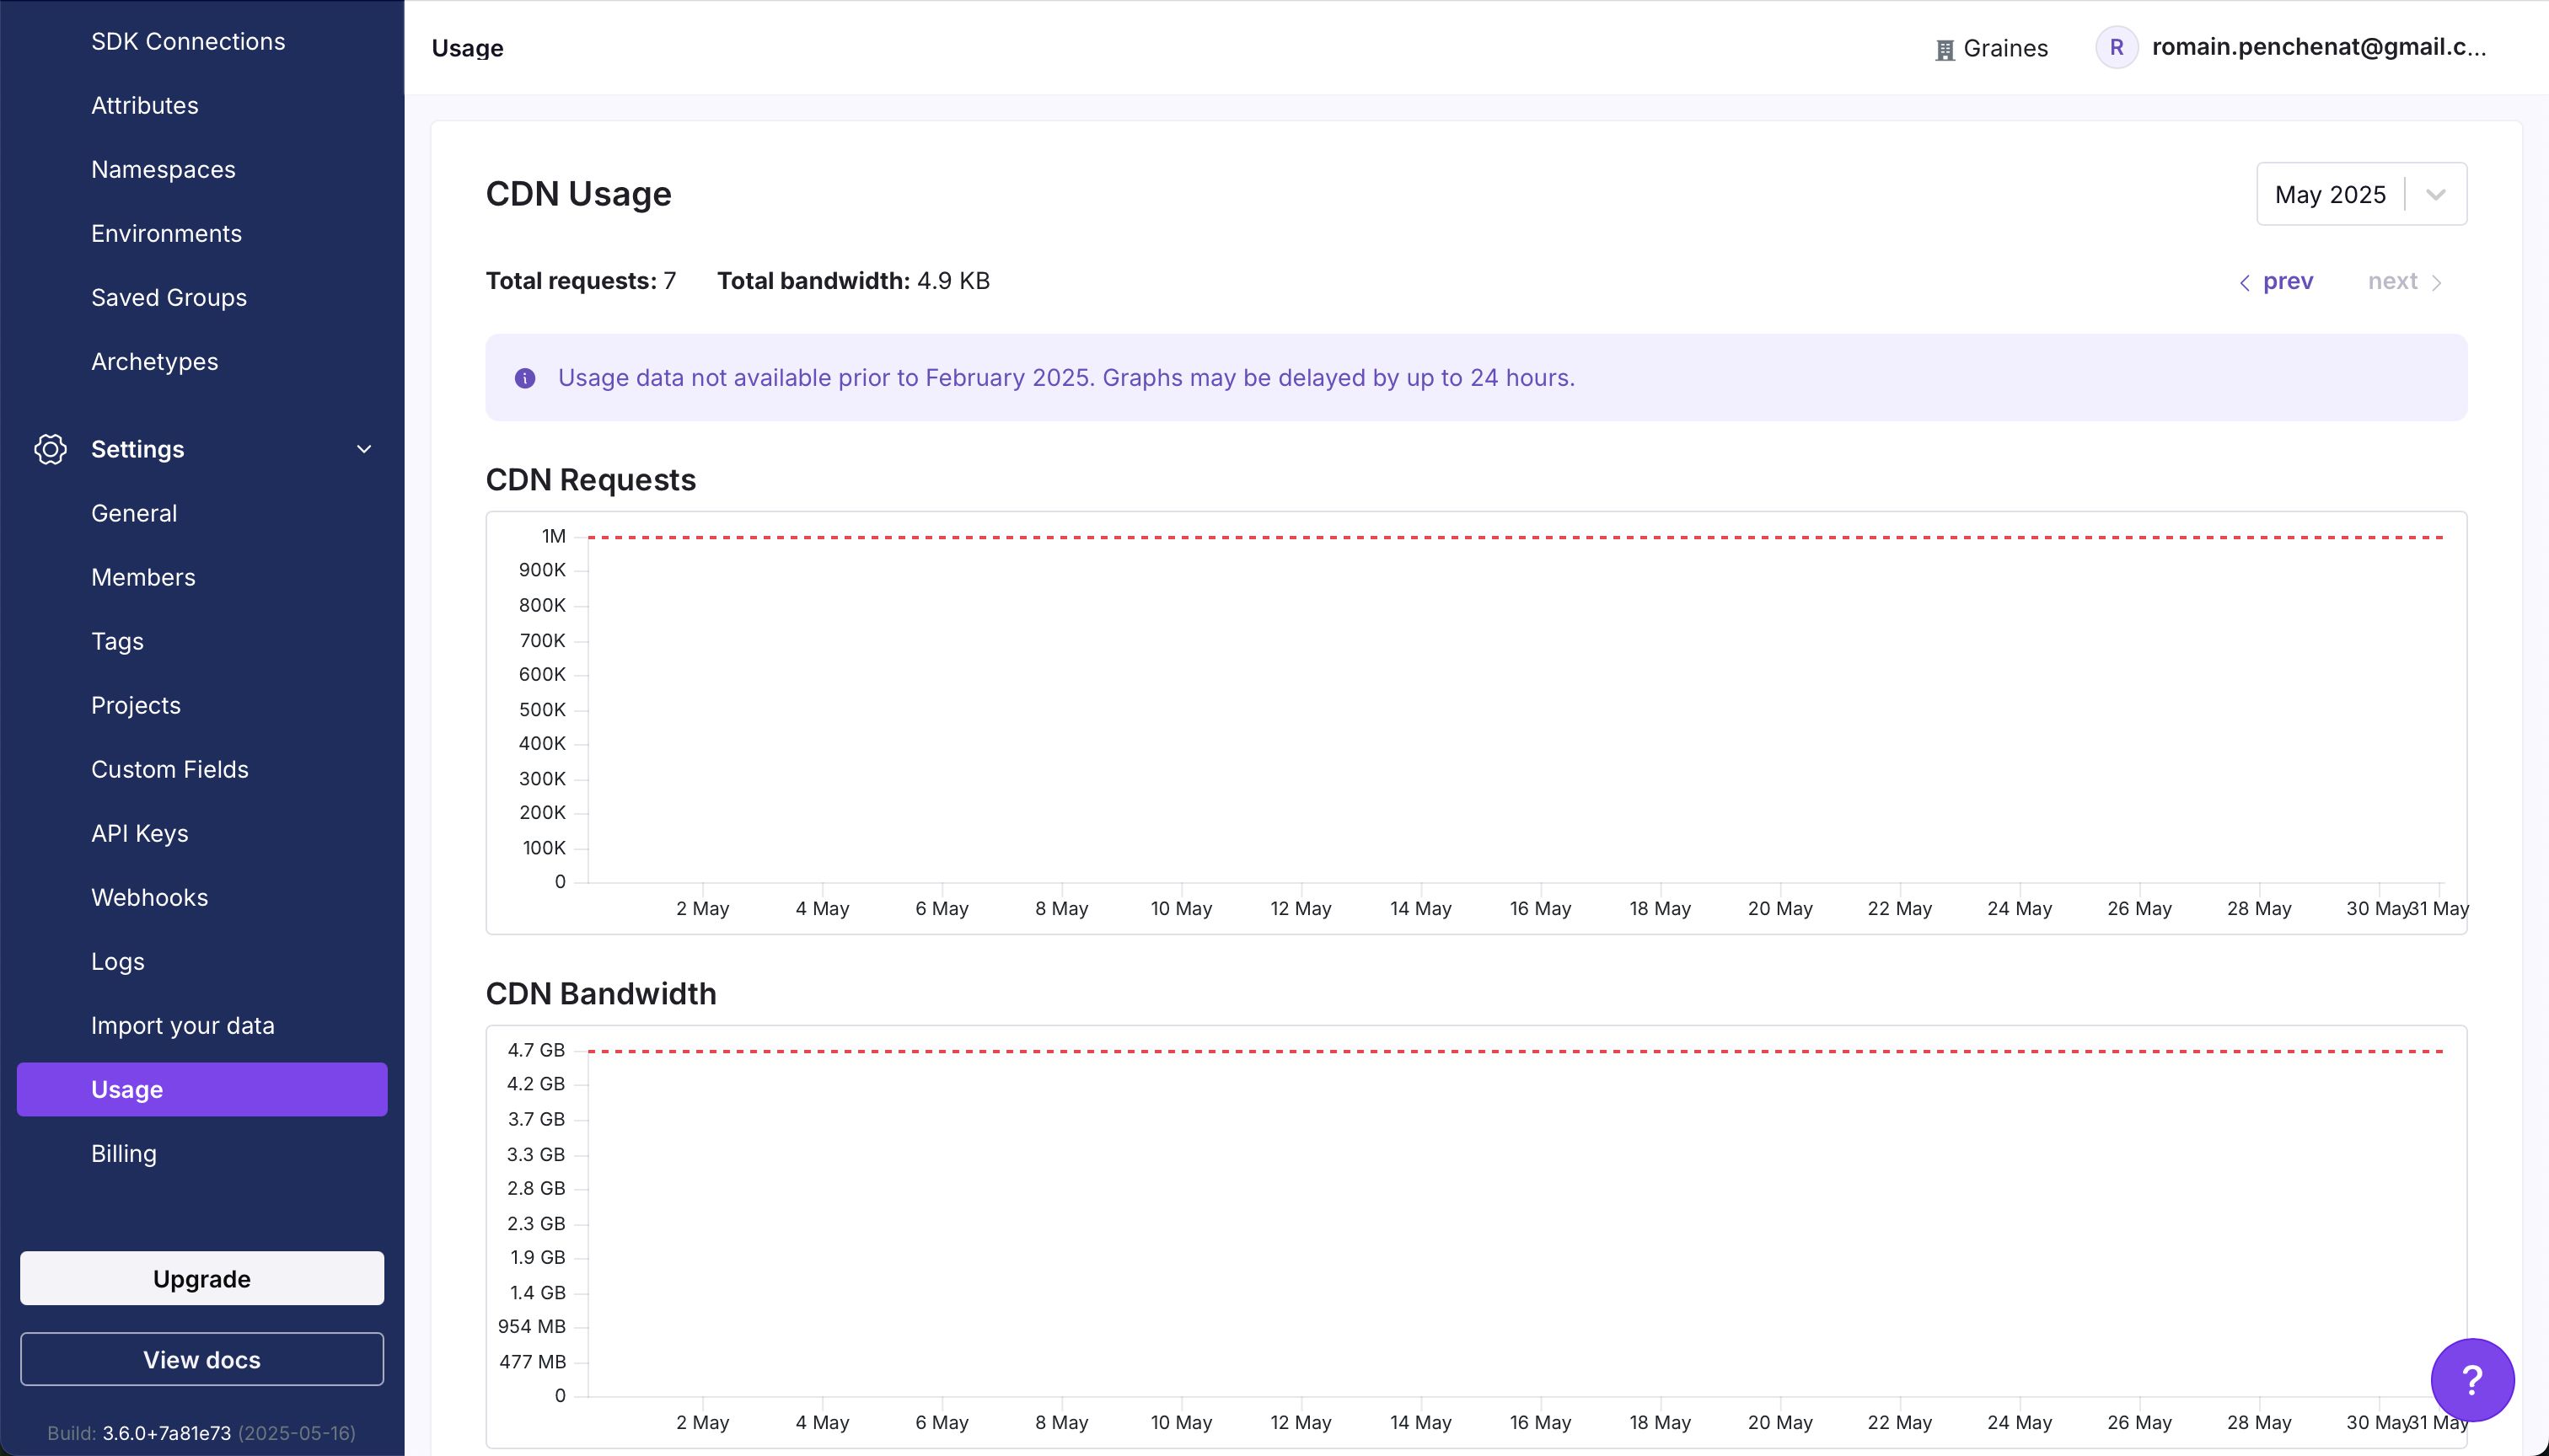Click the Settings gear icon
Screen dimensions: 2549x1456
[x=50, y=449]
